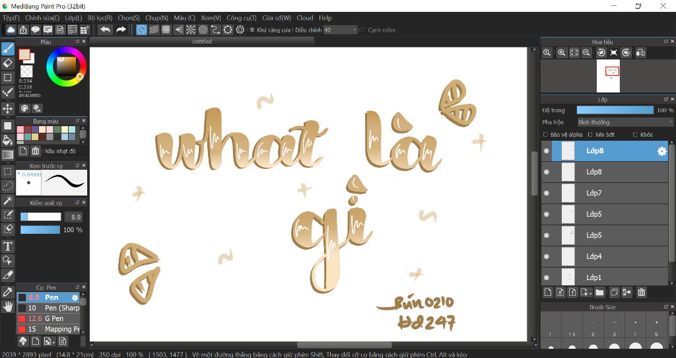Image resolution: width=676 pixels, height=358 pixels.
Task: Delete layer using trash icon in layer panel
Action: (642, 292)
